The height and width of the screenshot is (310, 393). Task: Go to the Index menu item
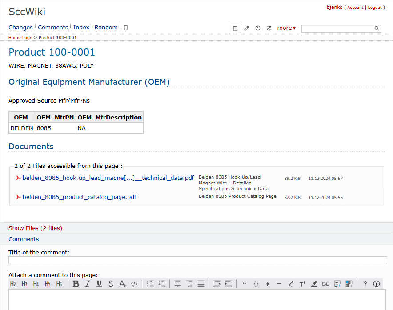(81, 28)
